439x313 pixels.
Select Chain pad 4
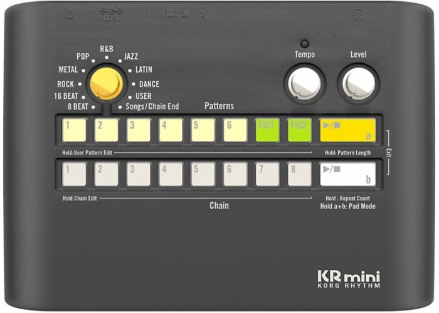pyautogui.click(x=171, y=174)
